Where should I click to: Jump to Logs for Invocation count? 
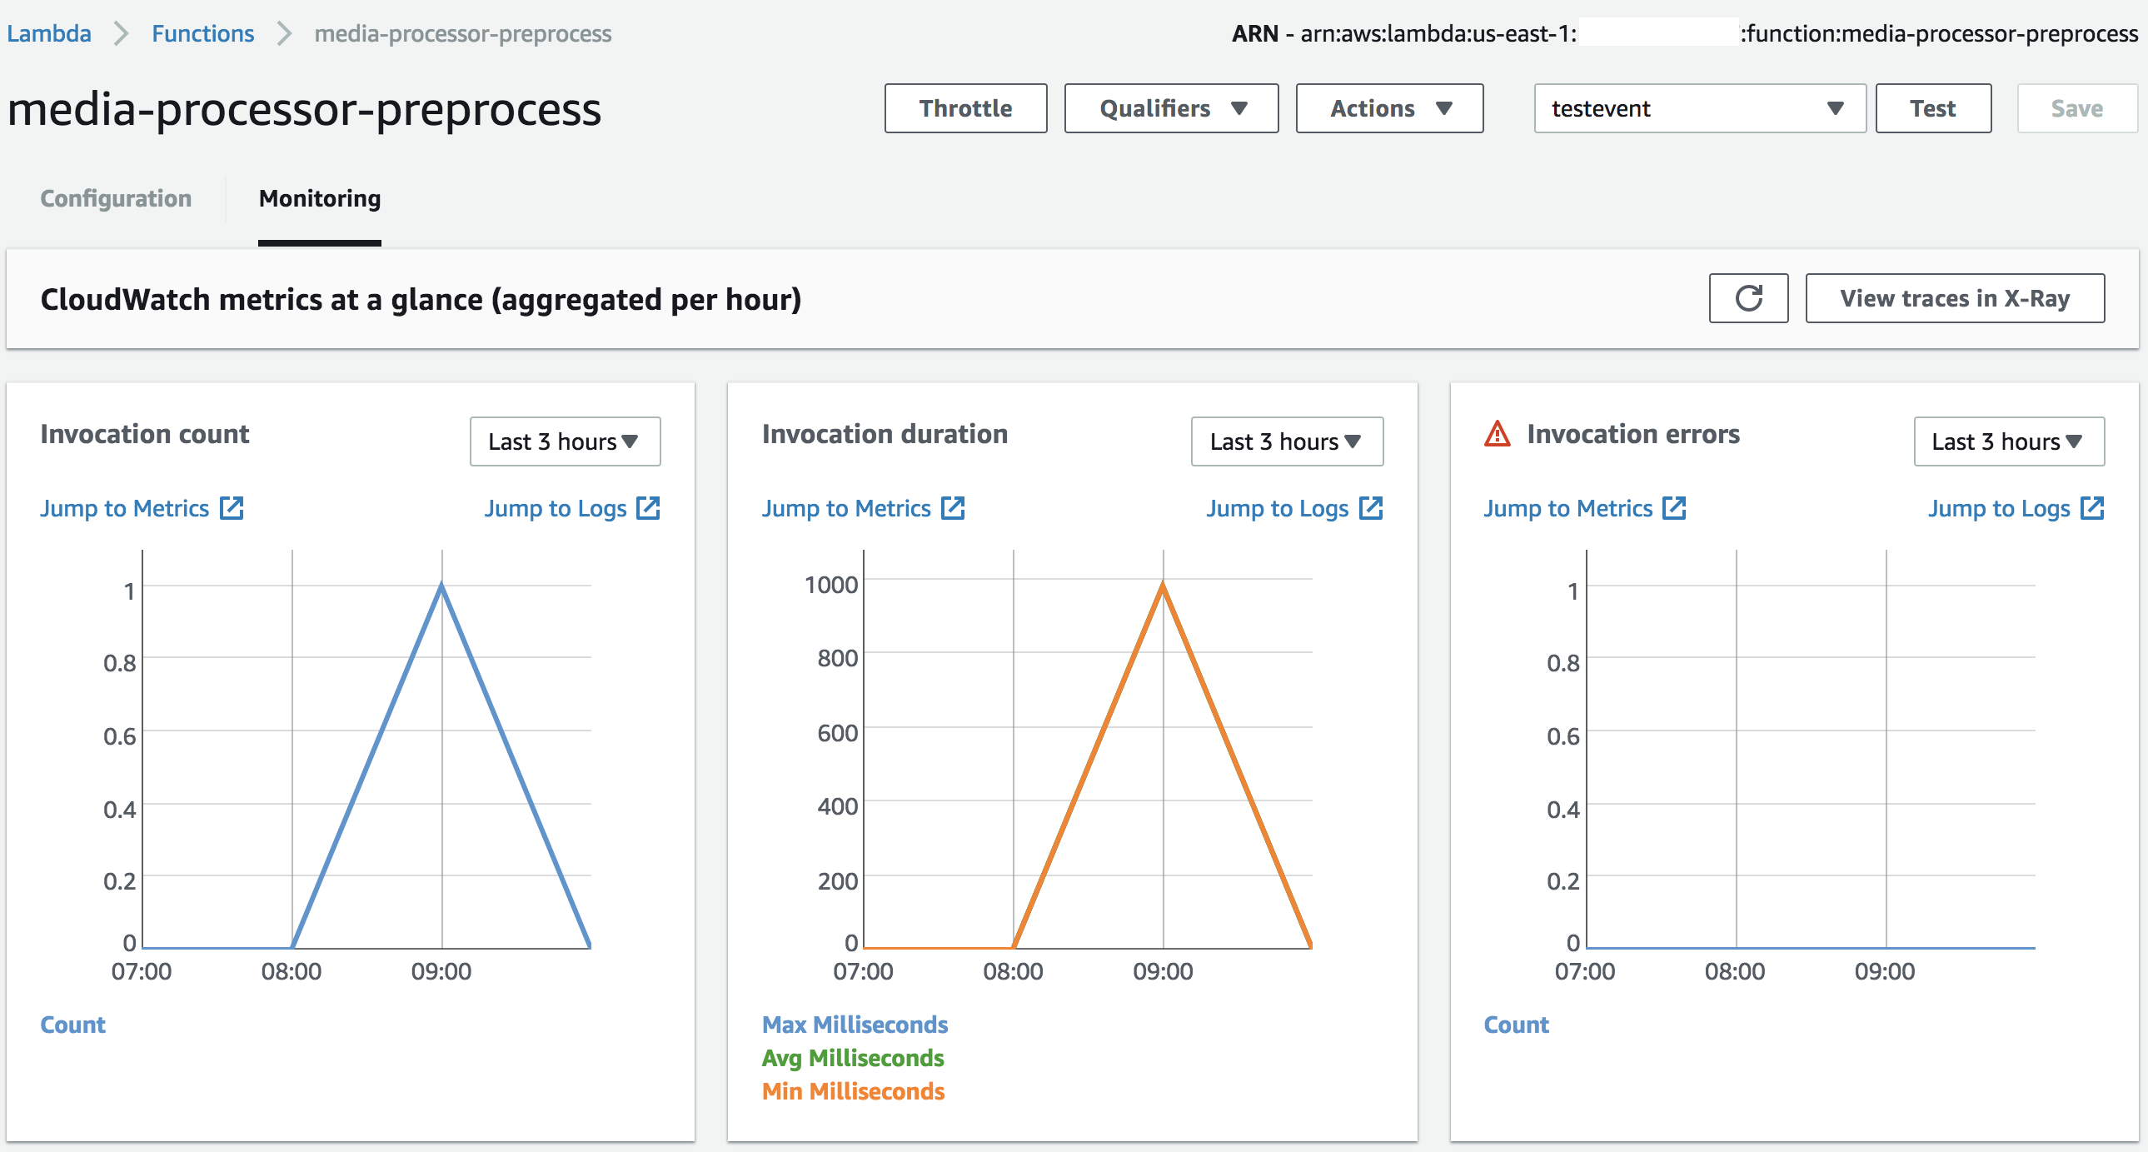(556, 508)
